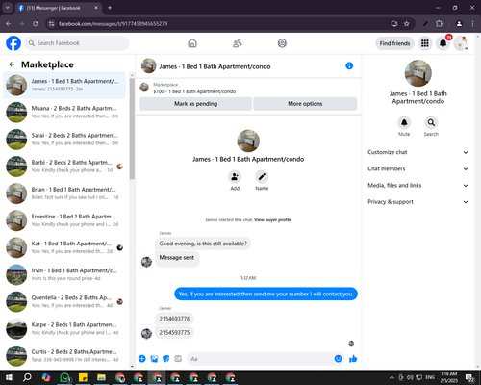
Task: Attach a file using the photo icon
Action: tap(154, 359)
